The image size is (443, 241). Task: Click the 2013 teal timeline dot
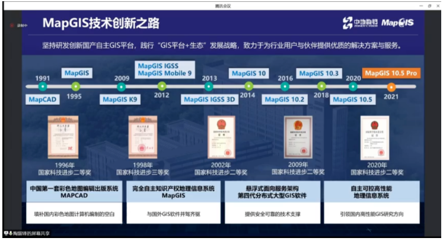point(209,86)
